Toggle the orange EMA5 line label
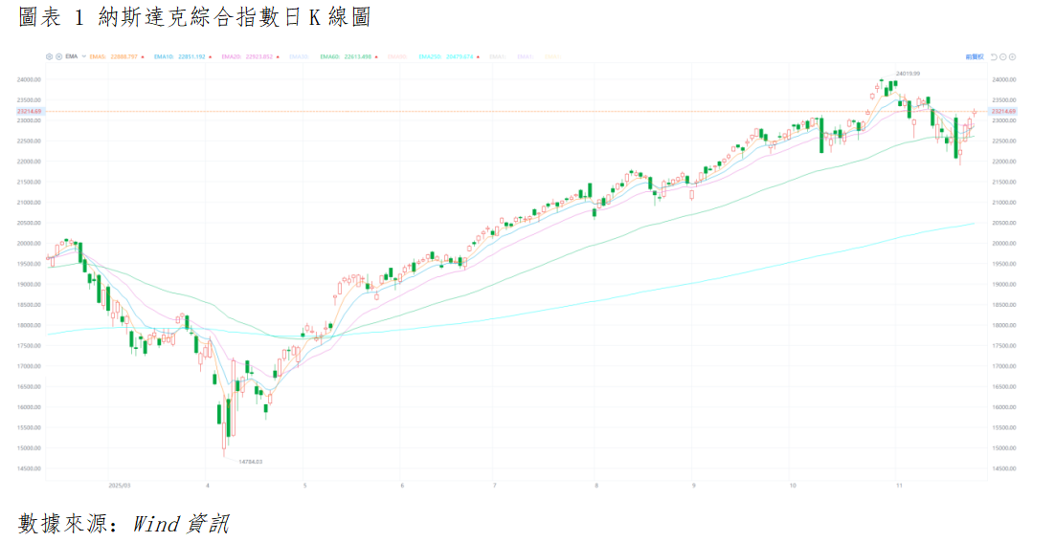This screenshot has height=542, width=1055. (x=98, y=57)
